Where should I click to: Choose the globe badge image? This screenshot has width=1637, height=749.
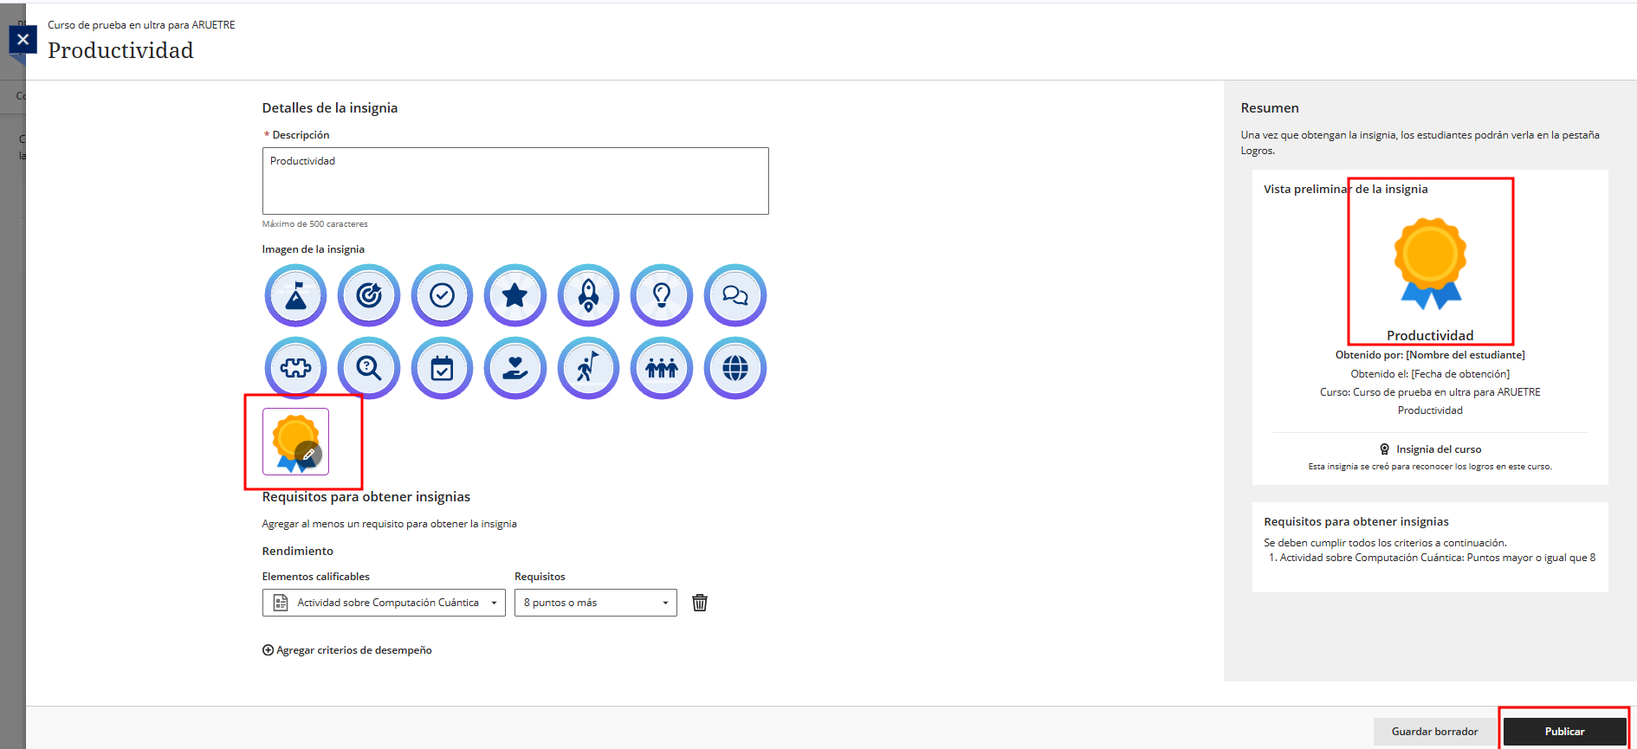pyautogui.click(x=734, y=369)
